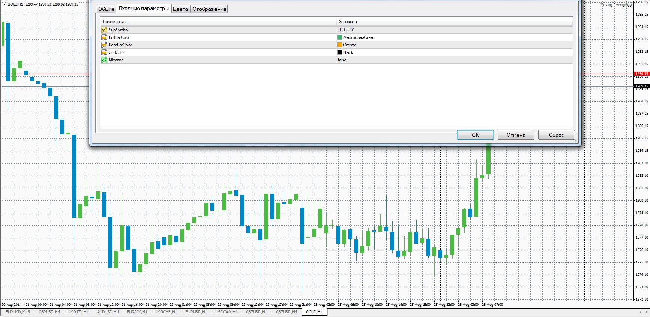Screen dimensions: 650x317
Task: Switch to the Общие tab
Action: [x=106, y=9]
